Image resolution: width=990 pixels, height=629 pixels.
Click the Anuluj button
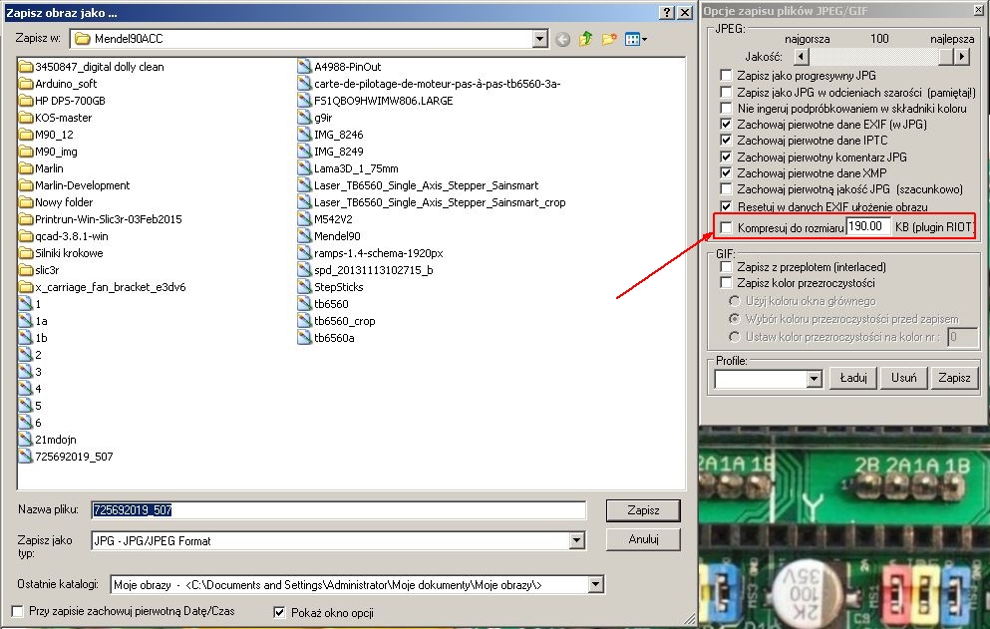(x=643, y=539)
